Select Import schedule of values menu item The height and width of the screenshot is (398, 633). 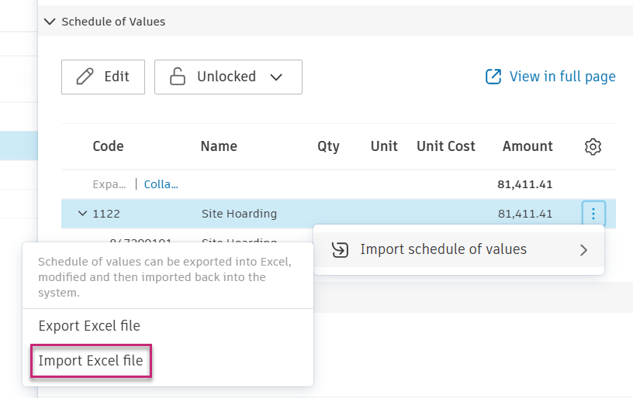[x=443, y=249]
